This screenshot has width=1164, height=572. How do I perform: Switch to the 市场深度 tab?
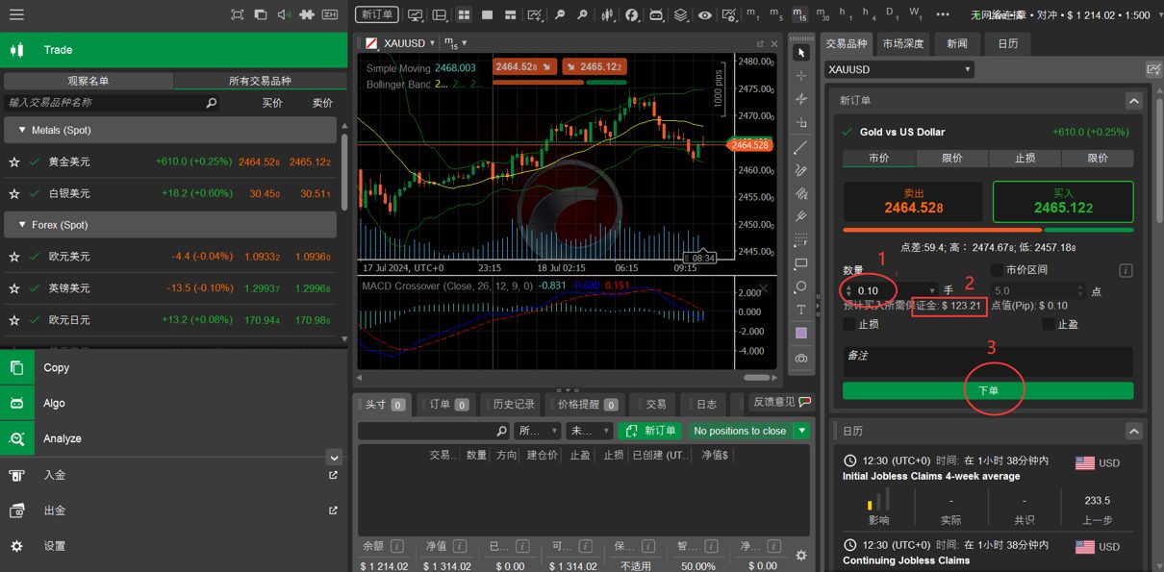click(x=903, y=43)
